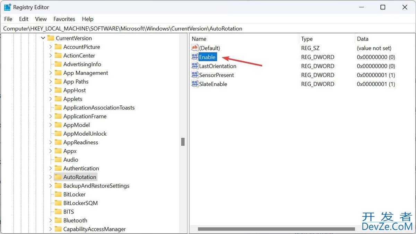
Task: Click the AppHost folder icon
Action: coord(58,90)
